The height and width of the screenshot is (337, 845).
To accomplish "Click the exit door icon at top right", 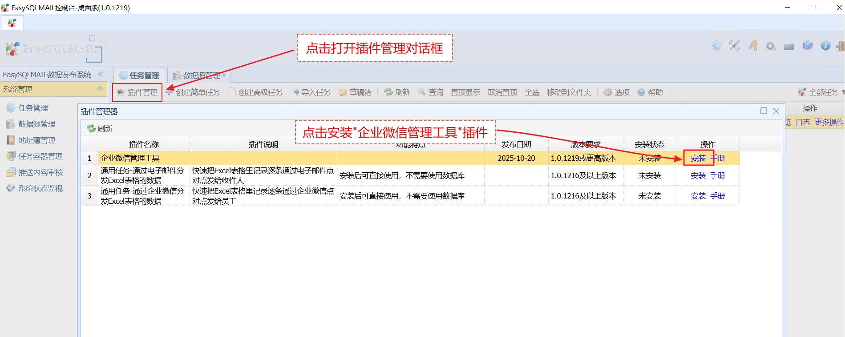I will 840,46.
